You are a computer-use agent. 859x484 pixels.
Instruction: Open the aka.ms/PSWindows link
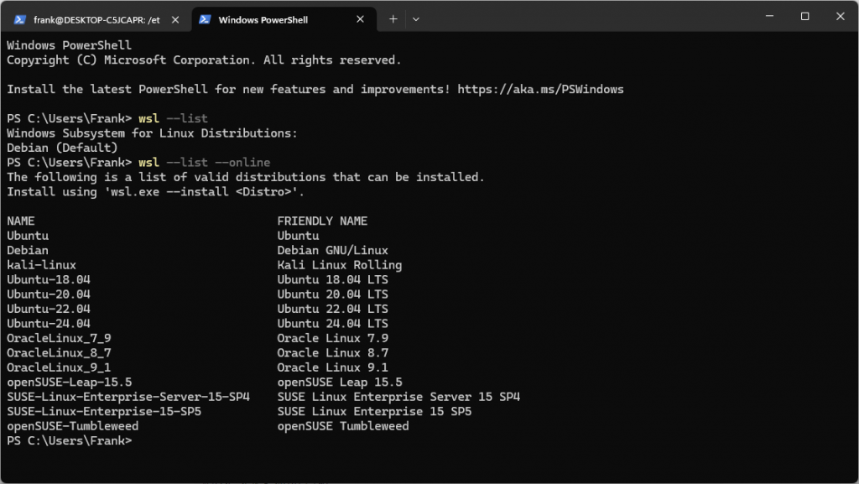(540, 89)
